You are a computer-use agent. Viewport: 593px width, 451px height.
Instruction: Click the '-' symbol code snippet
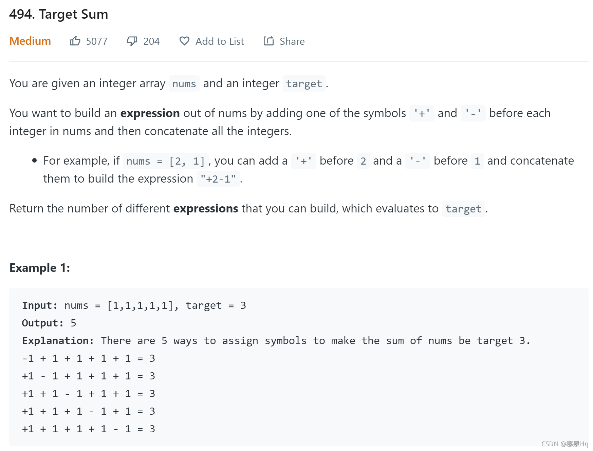tap(473, 113)
